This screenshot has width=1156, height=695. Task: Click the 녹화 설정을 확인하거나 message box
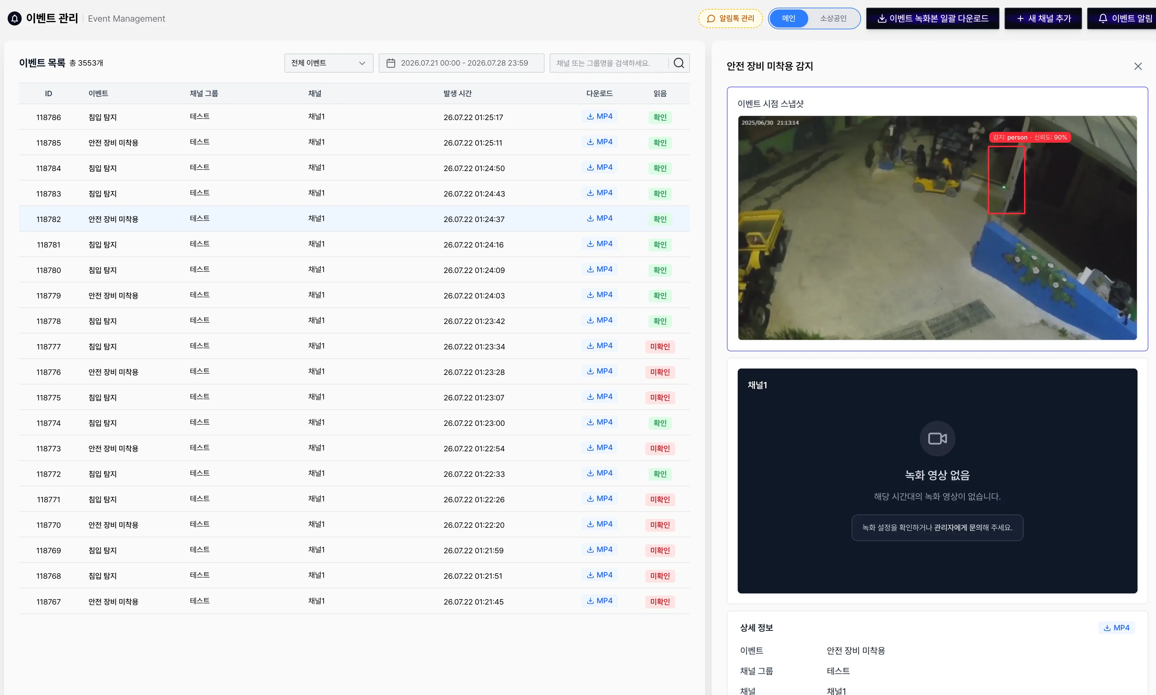tap(937, 527)
